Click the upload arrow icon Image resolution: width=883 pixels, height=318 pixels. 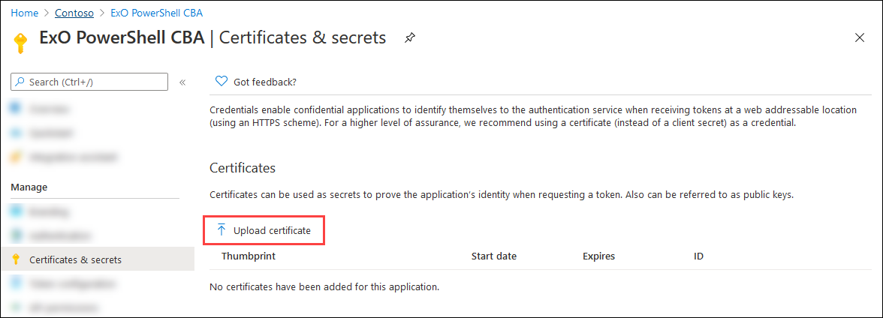(222, 230)
